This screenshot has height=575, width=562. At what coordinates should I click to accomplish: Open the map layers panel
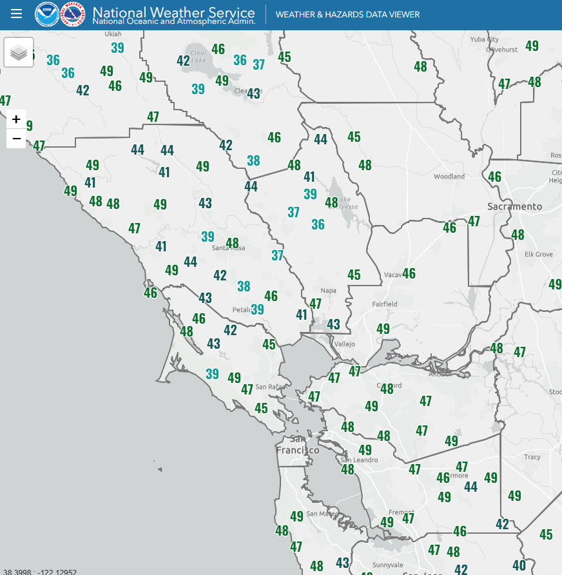pyautogui.click(x=19, y=52)
